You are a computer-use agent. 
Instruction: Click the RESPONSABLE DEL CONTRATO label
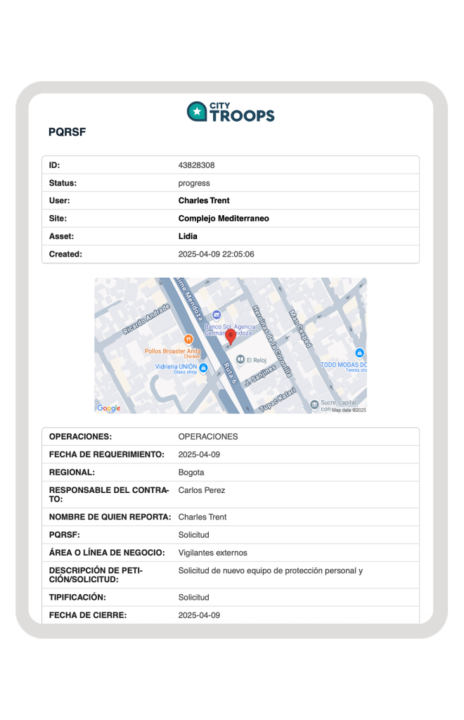pos(109,494)
